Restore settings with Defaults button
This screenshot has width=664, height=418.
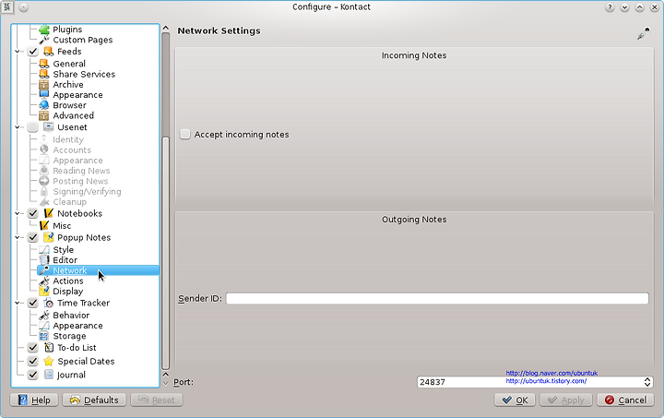point(94,400)
